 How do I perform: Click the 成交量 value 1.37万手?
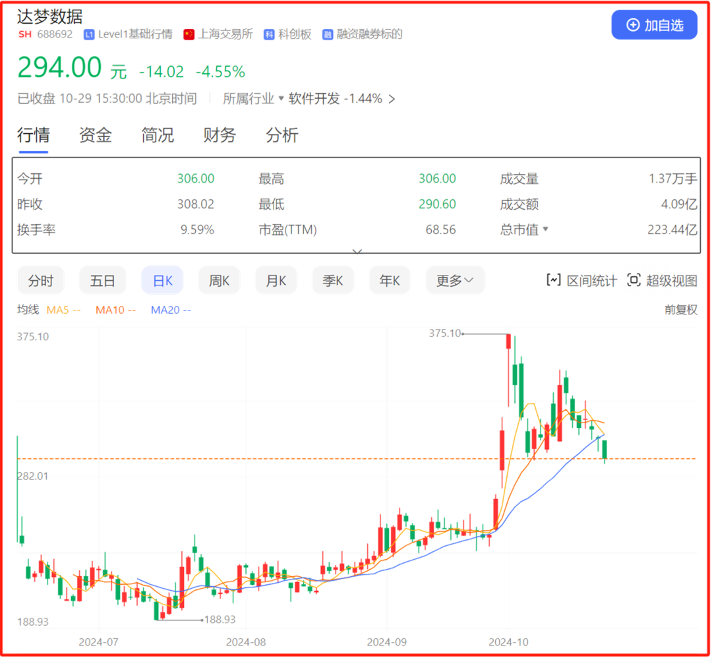673,179
